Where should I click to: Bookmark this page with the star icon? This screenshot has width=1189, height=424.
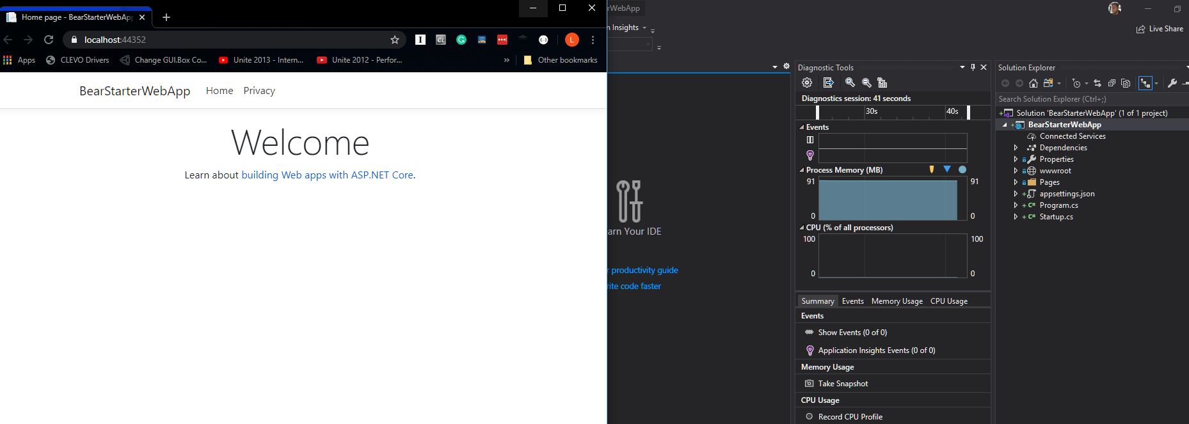(395, 40)
